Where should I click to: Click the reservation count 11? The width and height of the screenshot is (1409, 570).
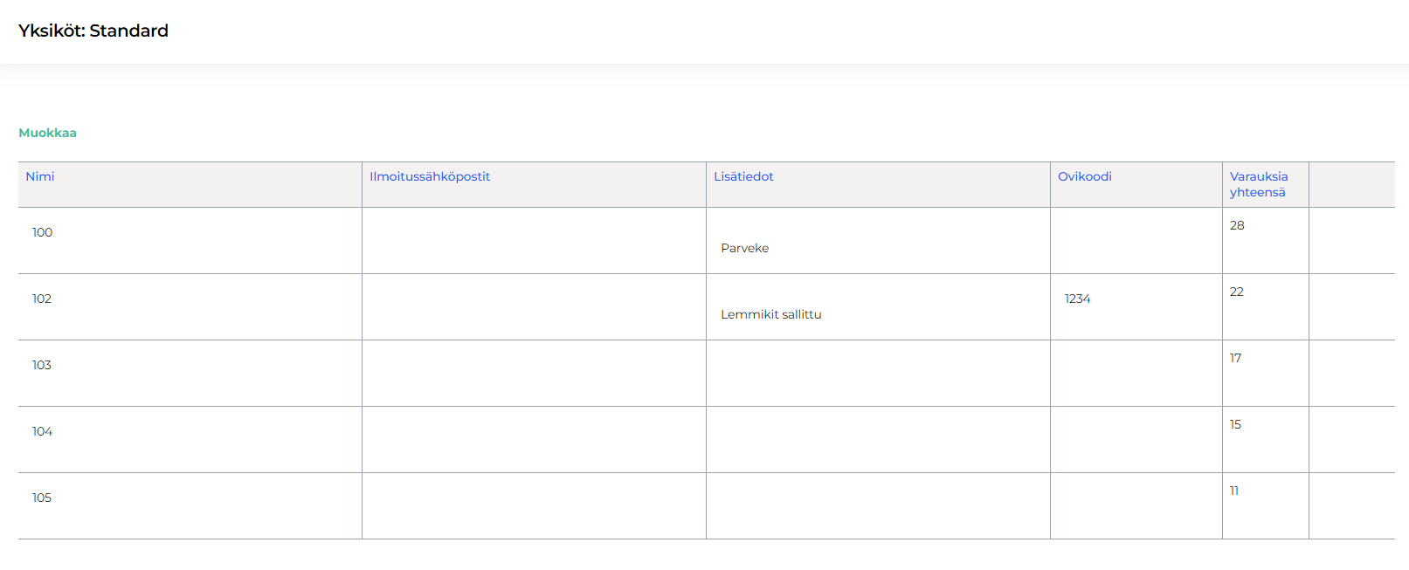coord(1233,491)
